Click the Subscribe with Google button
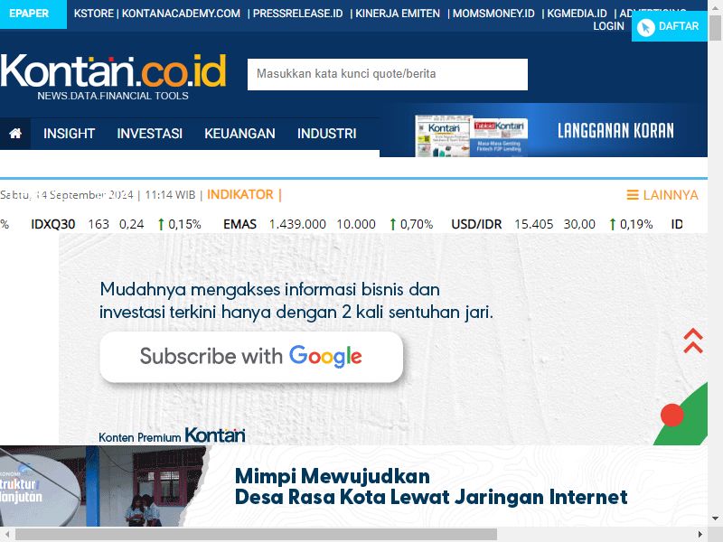The image size is (723, 542). 251,357
